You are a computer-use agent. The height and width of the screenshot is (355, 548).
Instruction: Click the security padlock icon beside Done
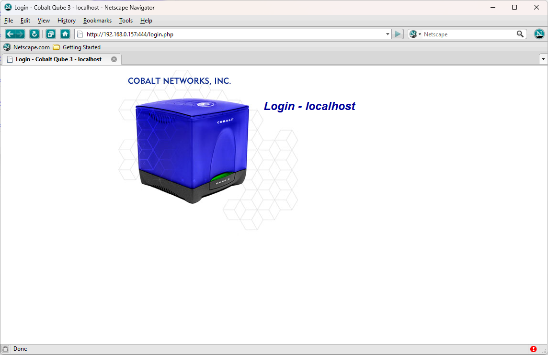5,349
